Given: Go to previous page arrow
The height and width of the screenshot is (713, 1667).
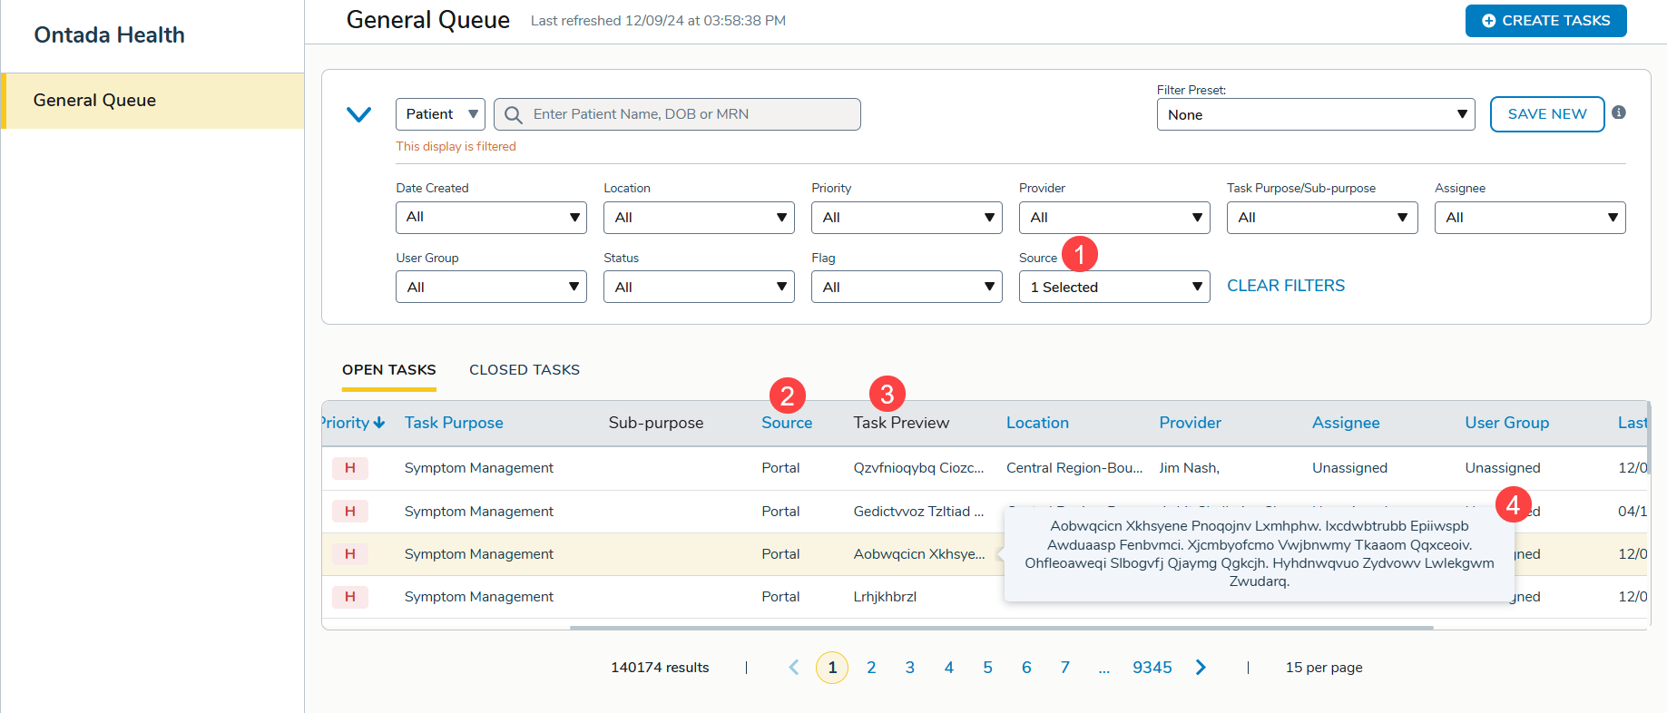Looking at the screenshot, I should point(794,668).
